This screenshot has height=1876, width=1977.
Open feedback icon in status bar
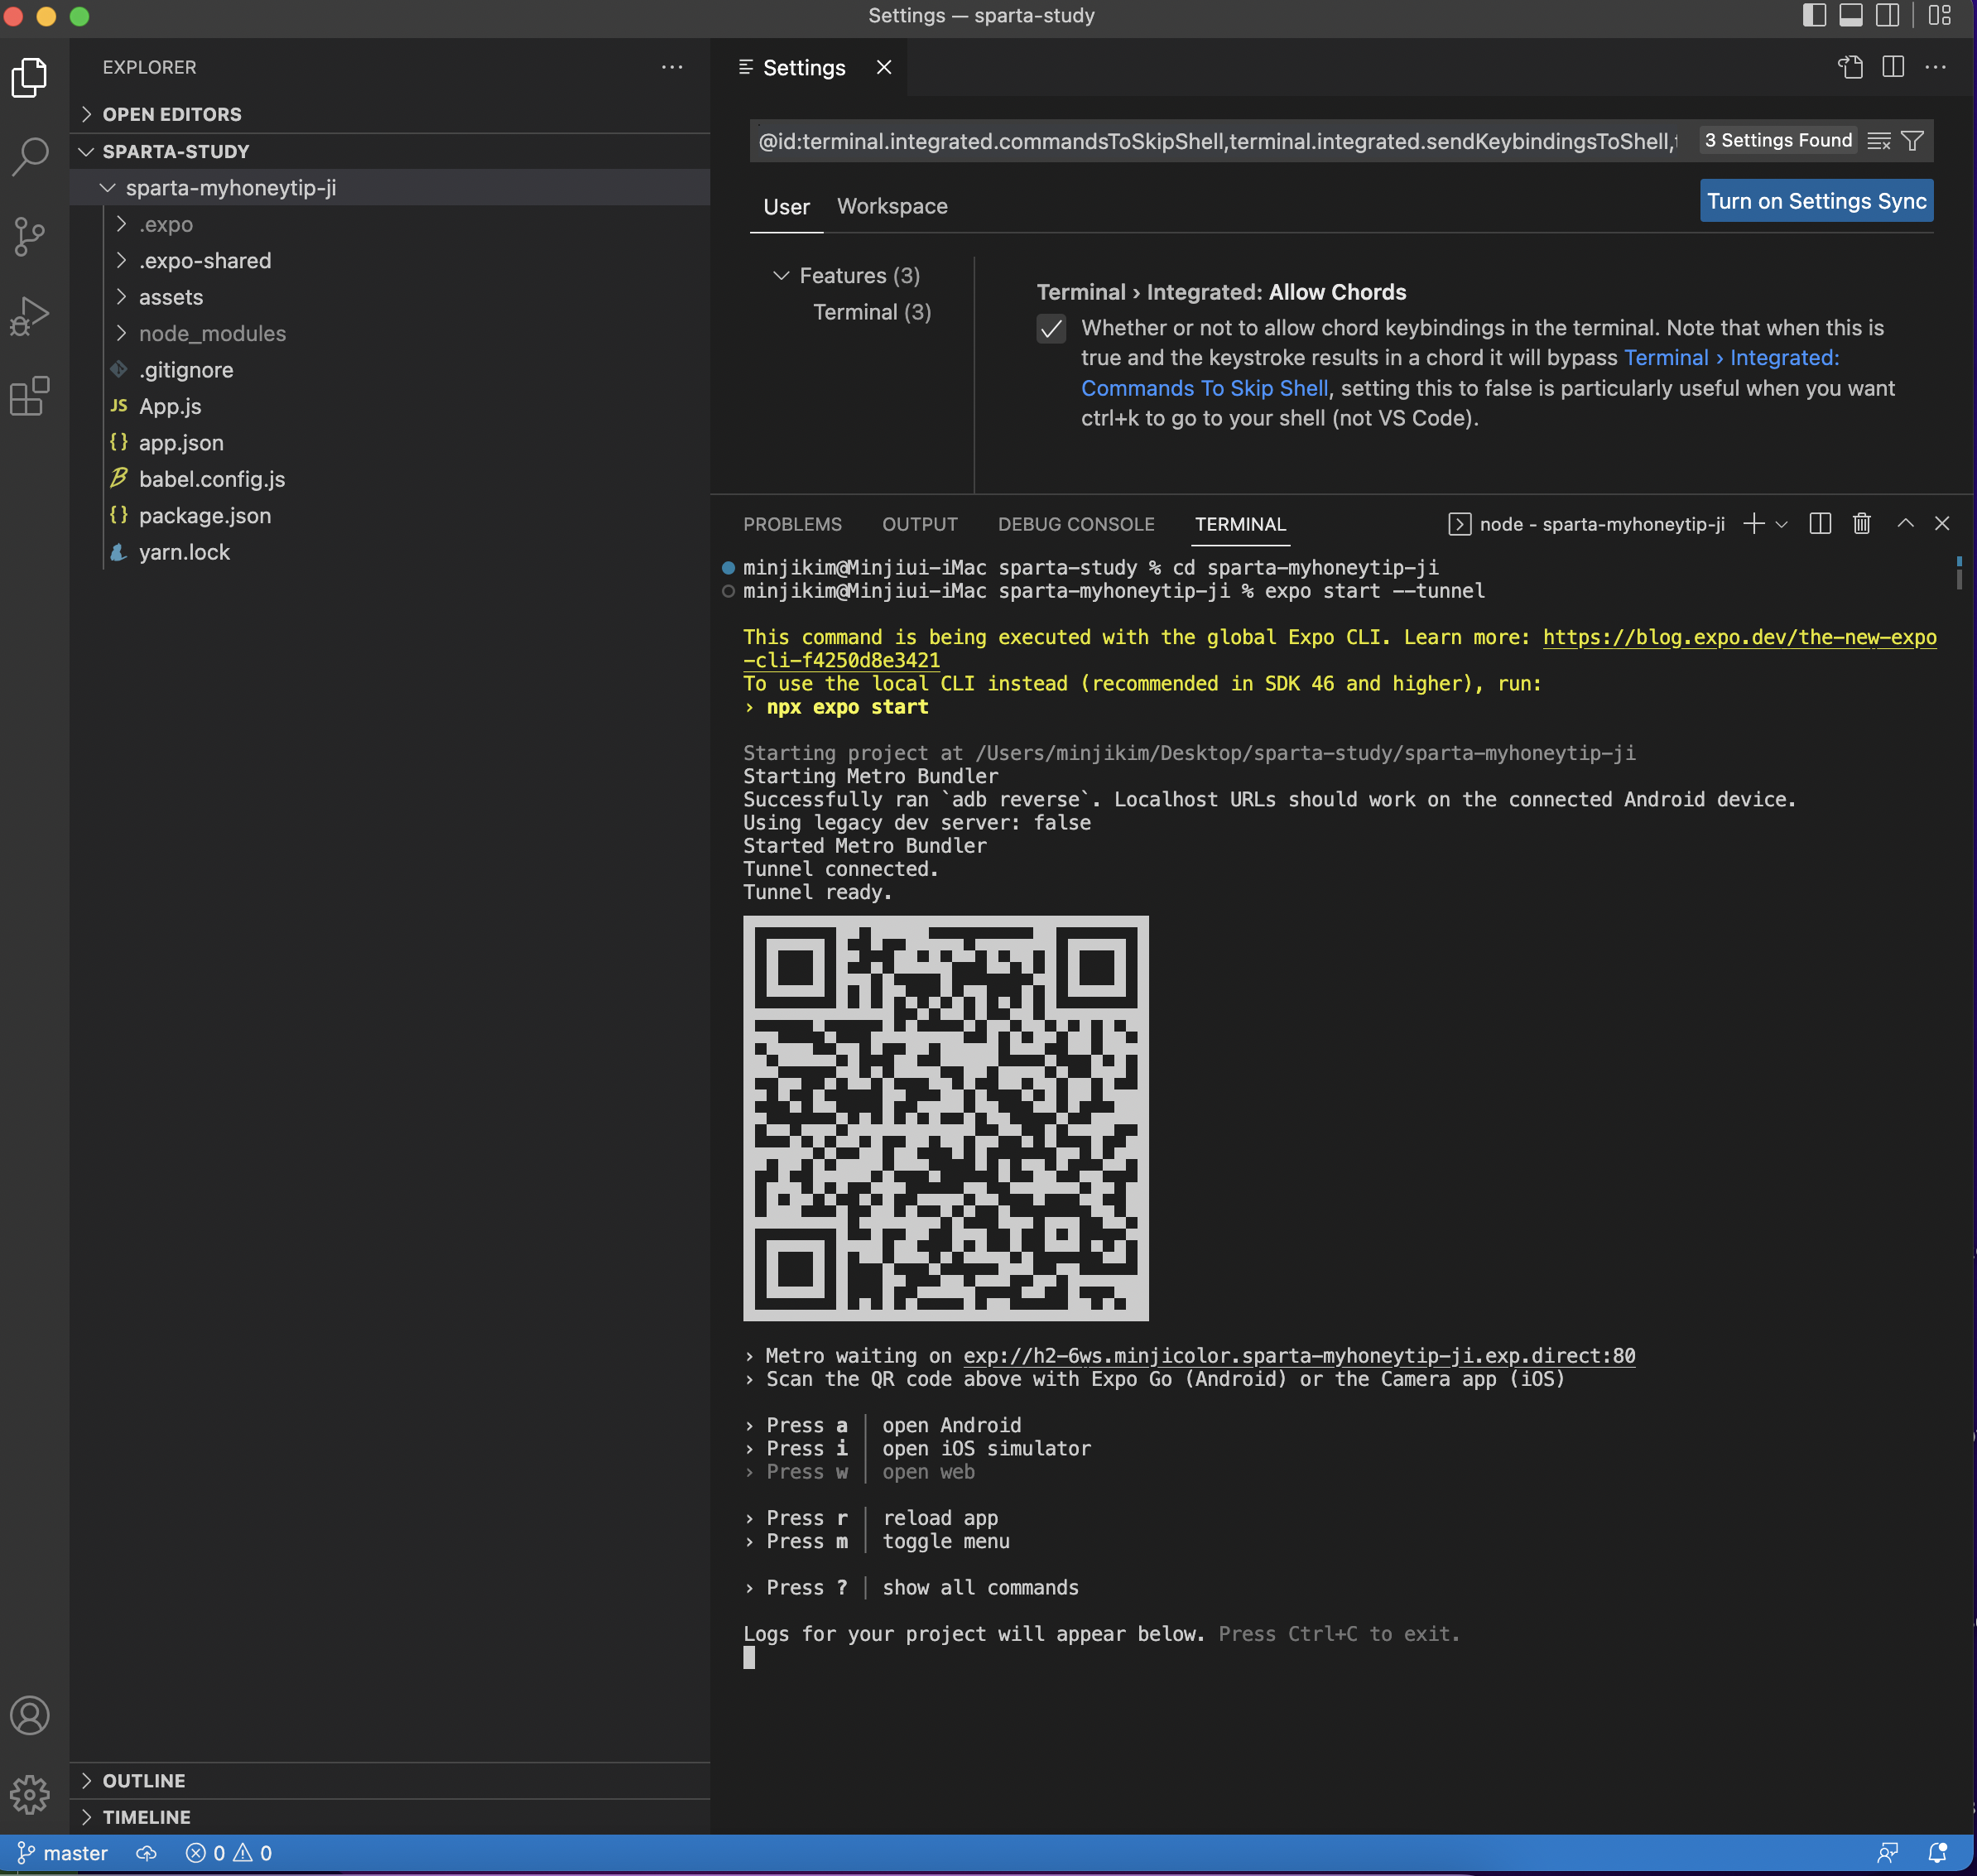pyautogui.click(x=1888, y=1853)
